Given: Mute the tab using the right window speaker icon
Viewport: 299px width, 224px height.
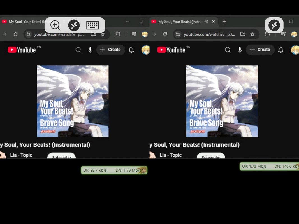Looking at the screenshot, I should 206,22.
